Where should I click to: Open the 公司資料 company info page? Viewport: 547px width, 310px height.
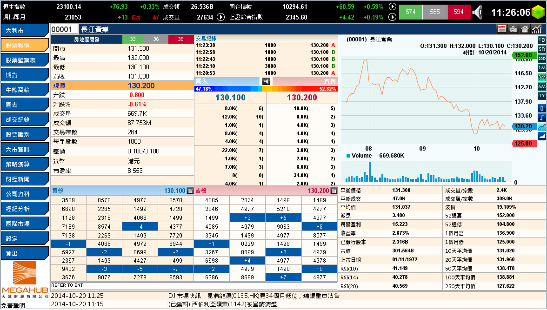pos(24,194)
